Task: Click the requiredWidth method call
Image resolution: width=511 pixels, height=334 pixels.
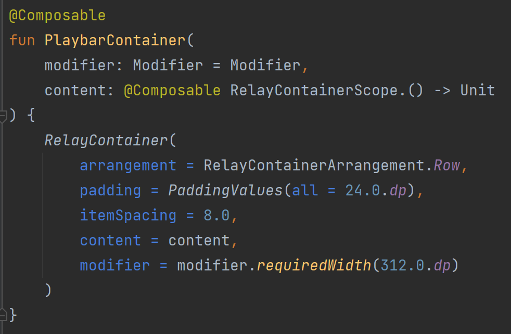Action: [x=314, y=266]
